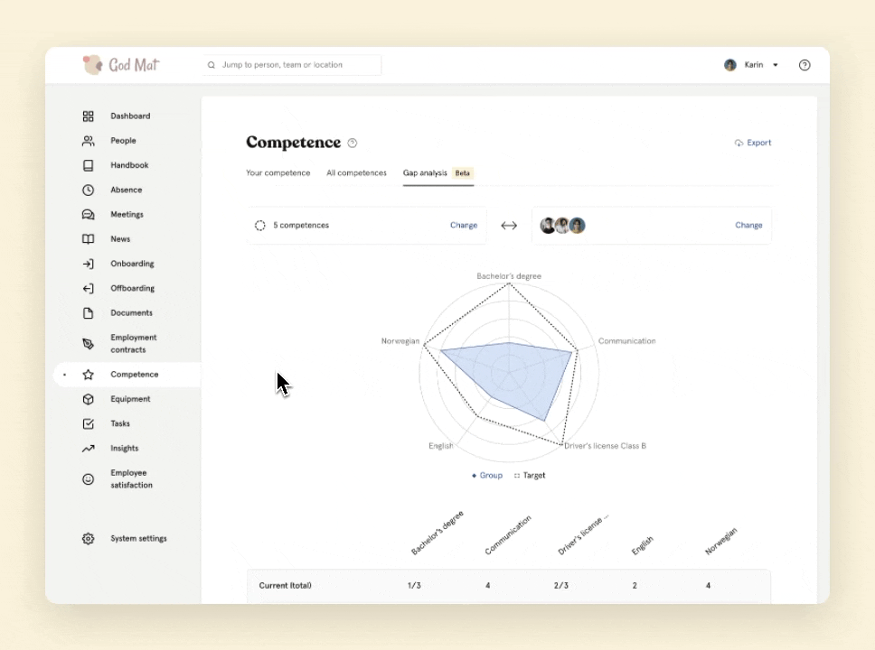
Task: Expand the group members avatar selector
Action: pos(562,225)
